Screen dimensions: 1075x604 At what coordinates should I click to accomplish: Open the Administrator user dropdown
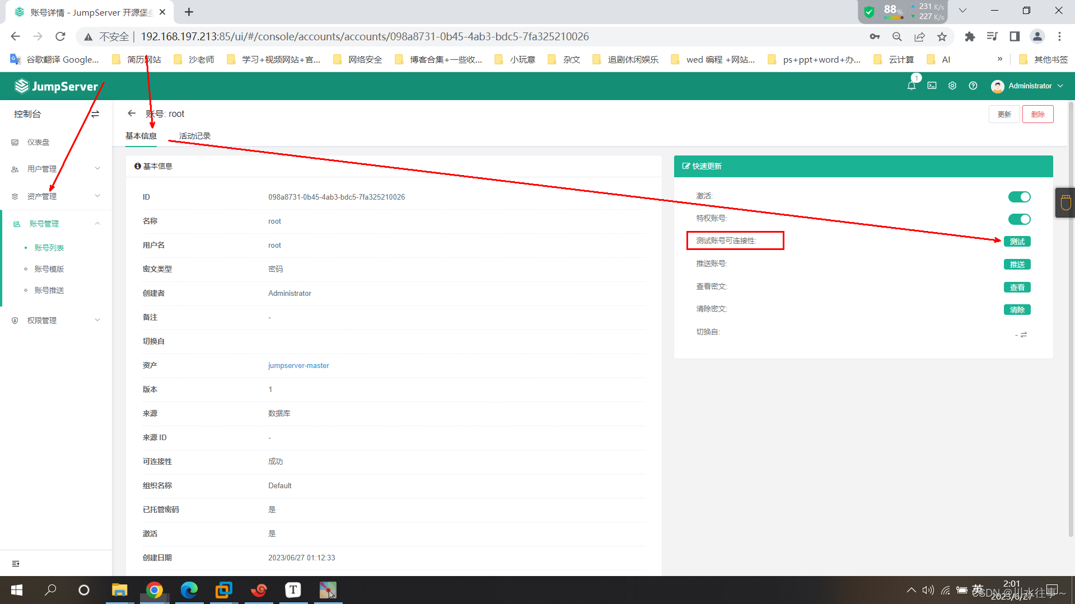pyautogui.click(x=1027, y=86)
